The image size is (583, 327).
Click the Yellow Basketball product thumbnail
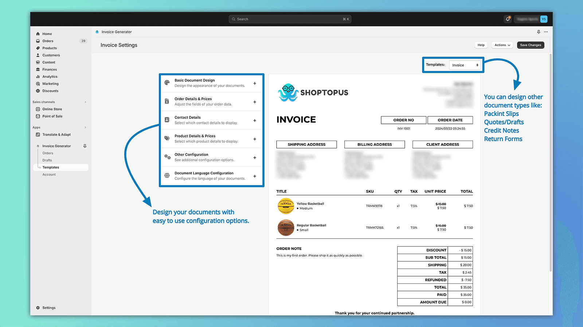tap(286, 206)
